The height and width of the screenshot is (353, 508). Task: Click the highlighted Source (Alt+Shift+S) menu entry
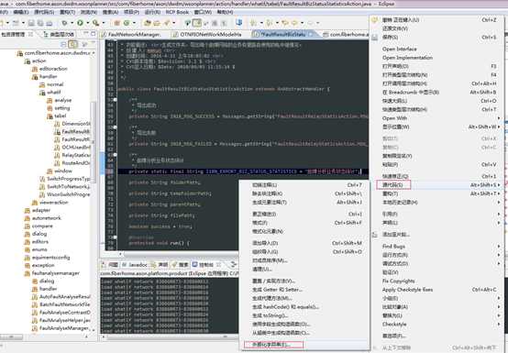(x=393, y=185)
